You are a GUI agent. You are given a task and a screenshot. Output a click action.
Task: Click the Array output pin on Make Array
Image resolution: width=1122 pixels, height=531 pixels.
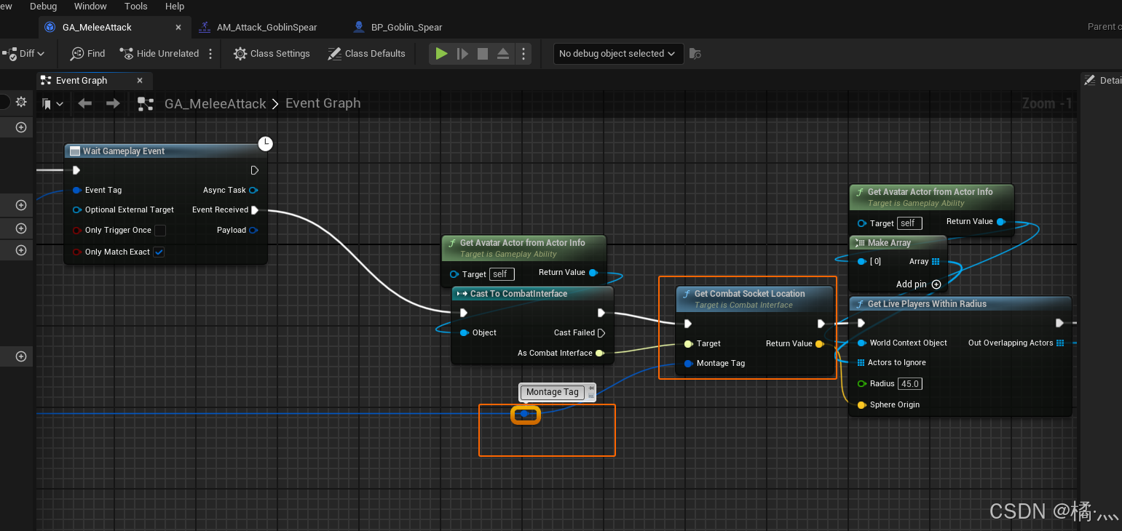(936, 262)
